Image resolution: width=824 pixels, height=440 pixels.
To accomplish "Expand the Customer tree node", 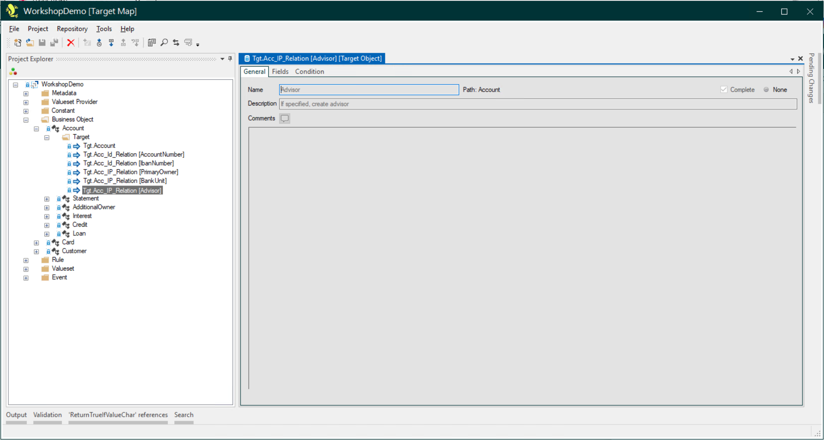I will click(x=36, y=251).
